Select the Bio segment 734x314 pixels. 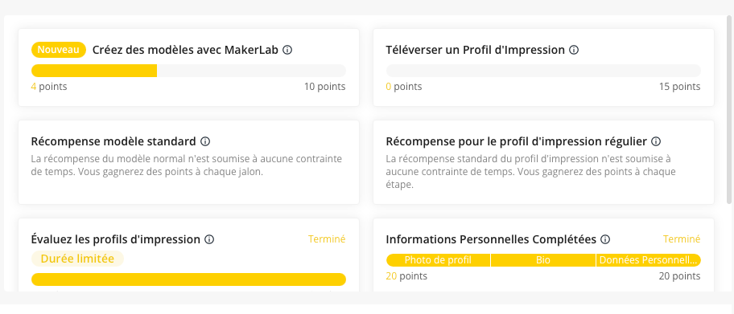coord(543,260)
